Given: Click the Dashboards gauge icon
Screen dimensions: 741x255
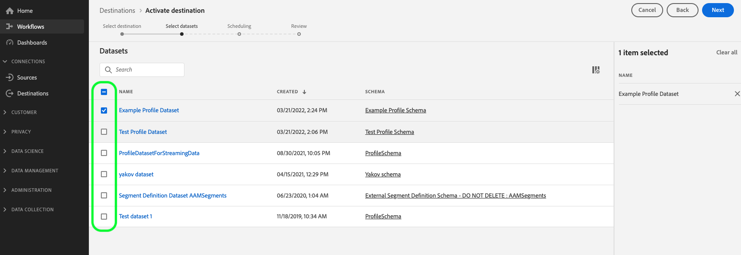Looking at the screenshot, I should [10, 42].
